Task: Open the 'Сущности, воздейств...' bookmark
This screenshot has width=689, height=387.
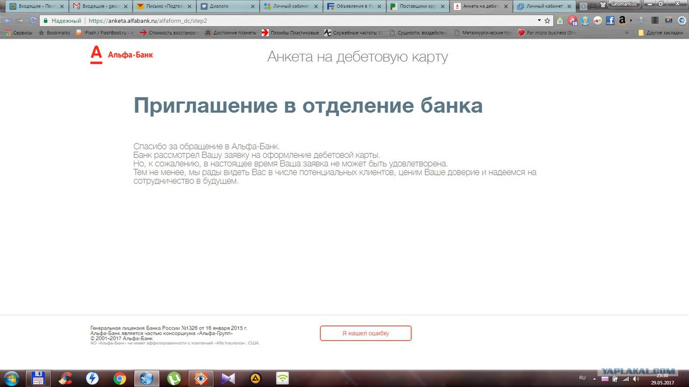Action: point(418,33)
